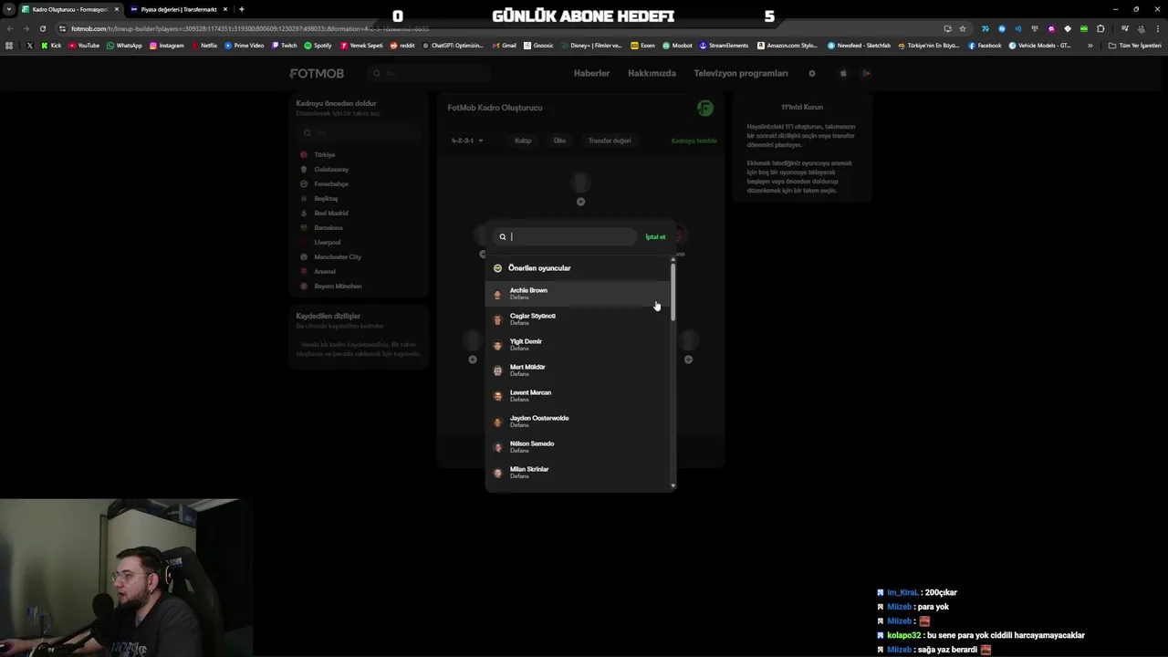Screen dimensions: 1168x657
Task: Open the StreamElements bookmark
Action: click(724, 45)
